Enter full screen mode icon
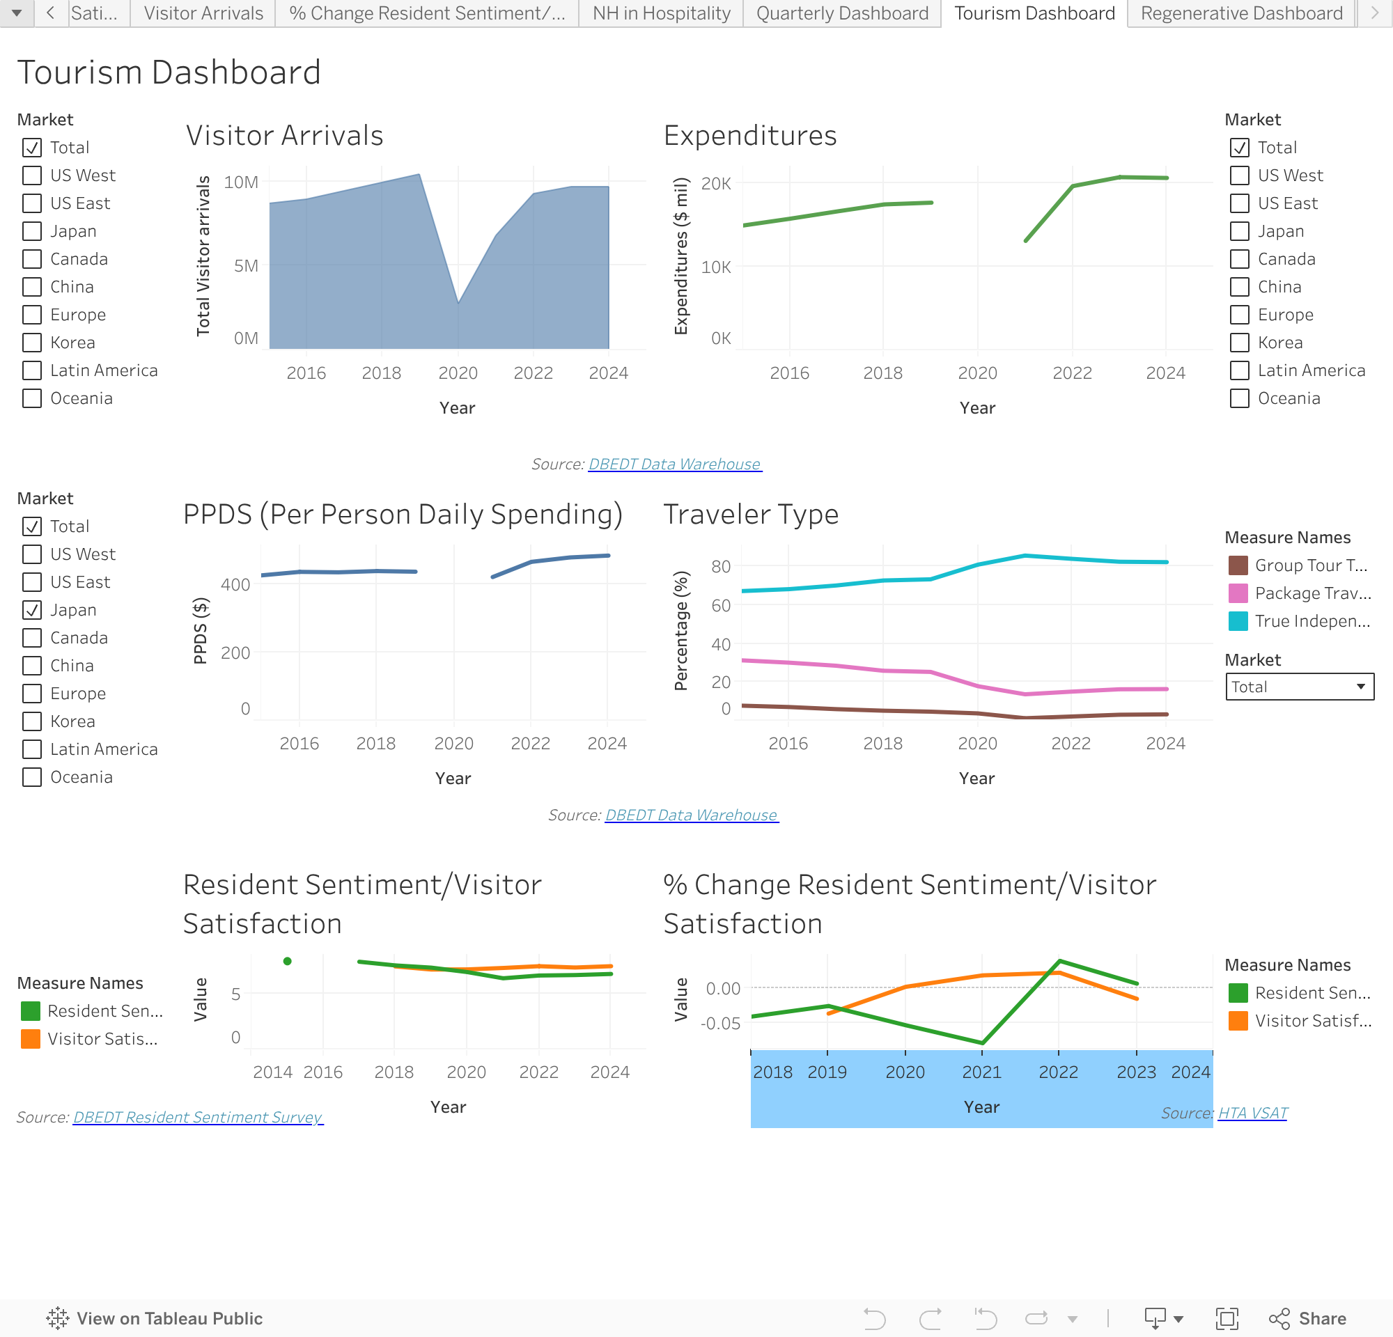Viewport: 1393px width, 1337px height. tap(1227, 1318)
